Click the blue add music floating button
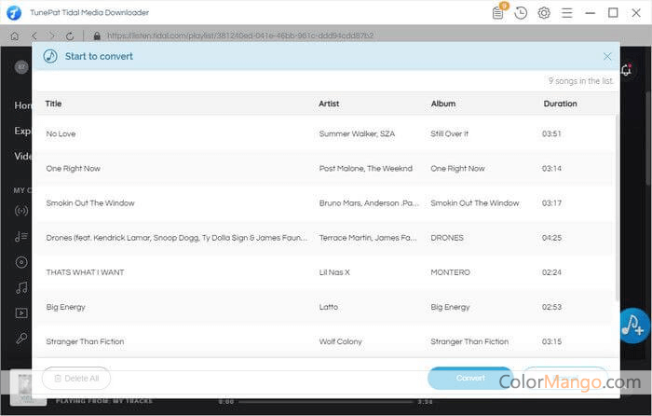The image size is (652, 416). click(x=634, y=325)
